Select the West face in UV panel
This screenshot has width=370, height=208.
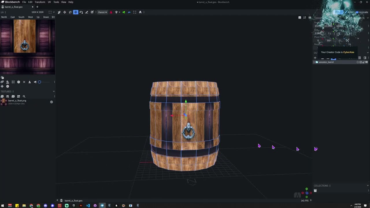tap(30, 17)
